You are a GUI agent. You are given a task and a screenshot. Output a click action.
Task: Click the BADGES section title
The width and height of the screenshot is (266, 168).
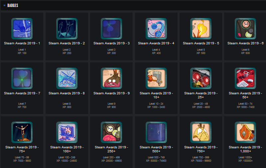point(13,5)
